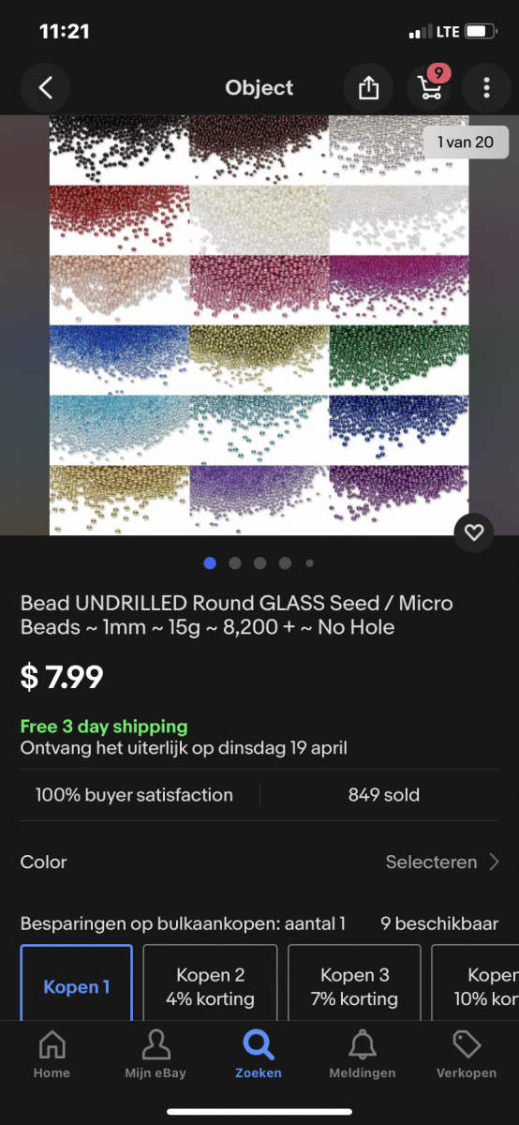Viewport: 519px width, 1125px height.
Task: Tap the bead colors product image
Action: (259, 325)
